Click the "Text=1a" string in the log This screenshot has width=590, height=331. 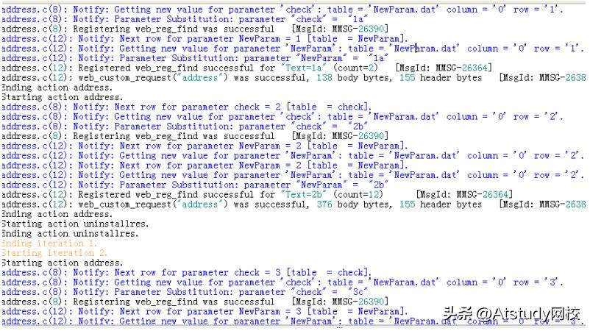[304, 68]
